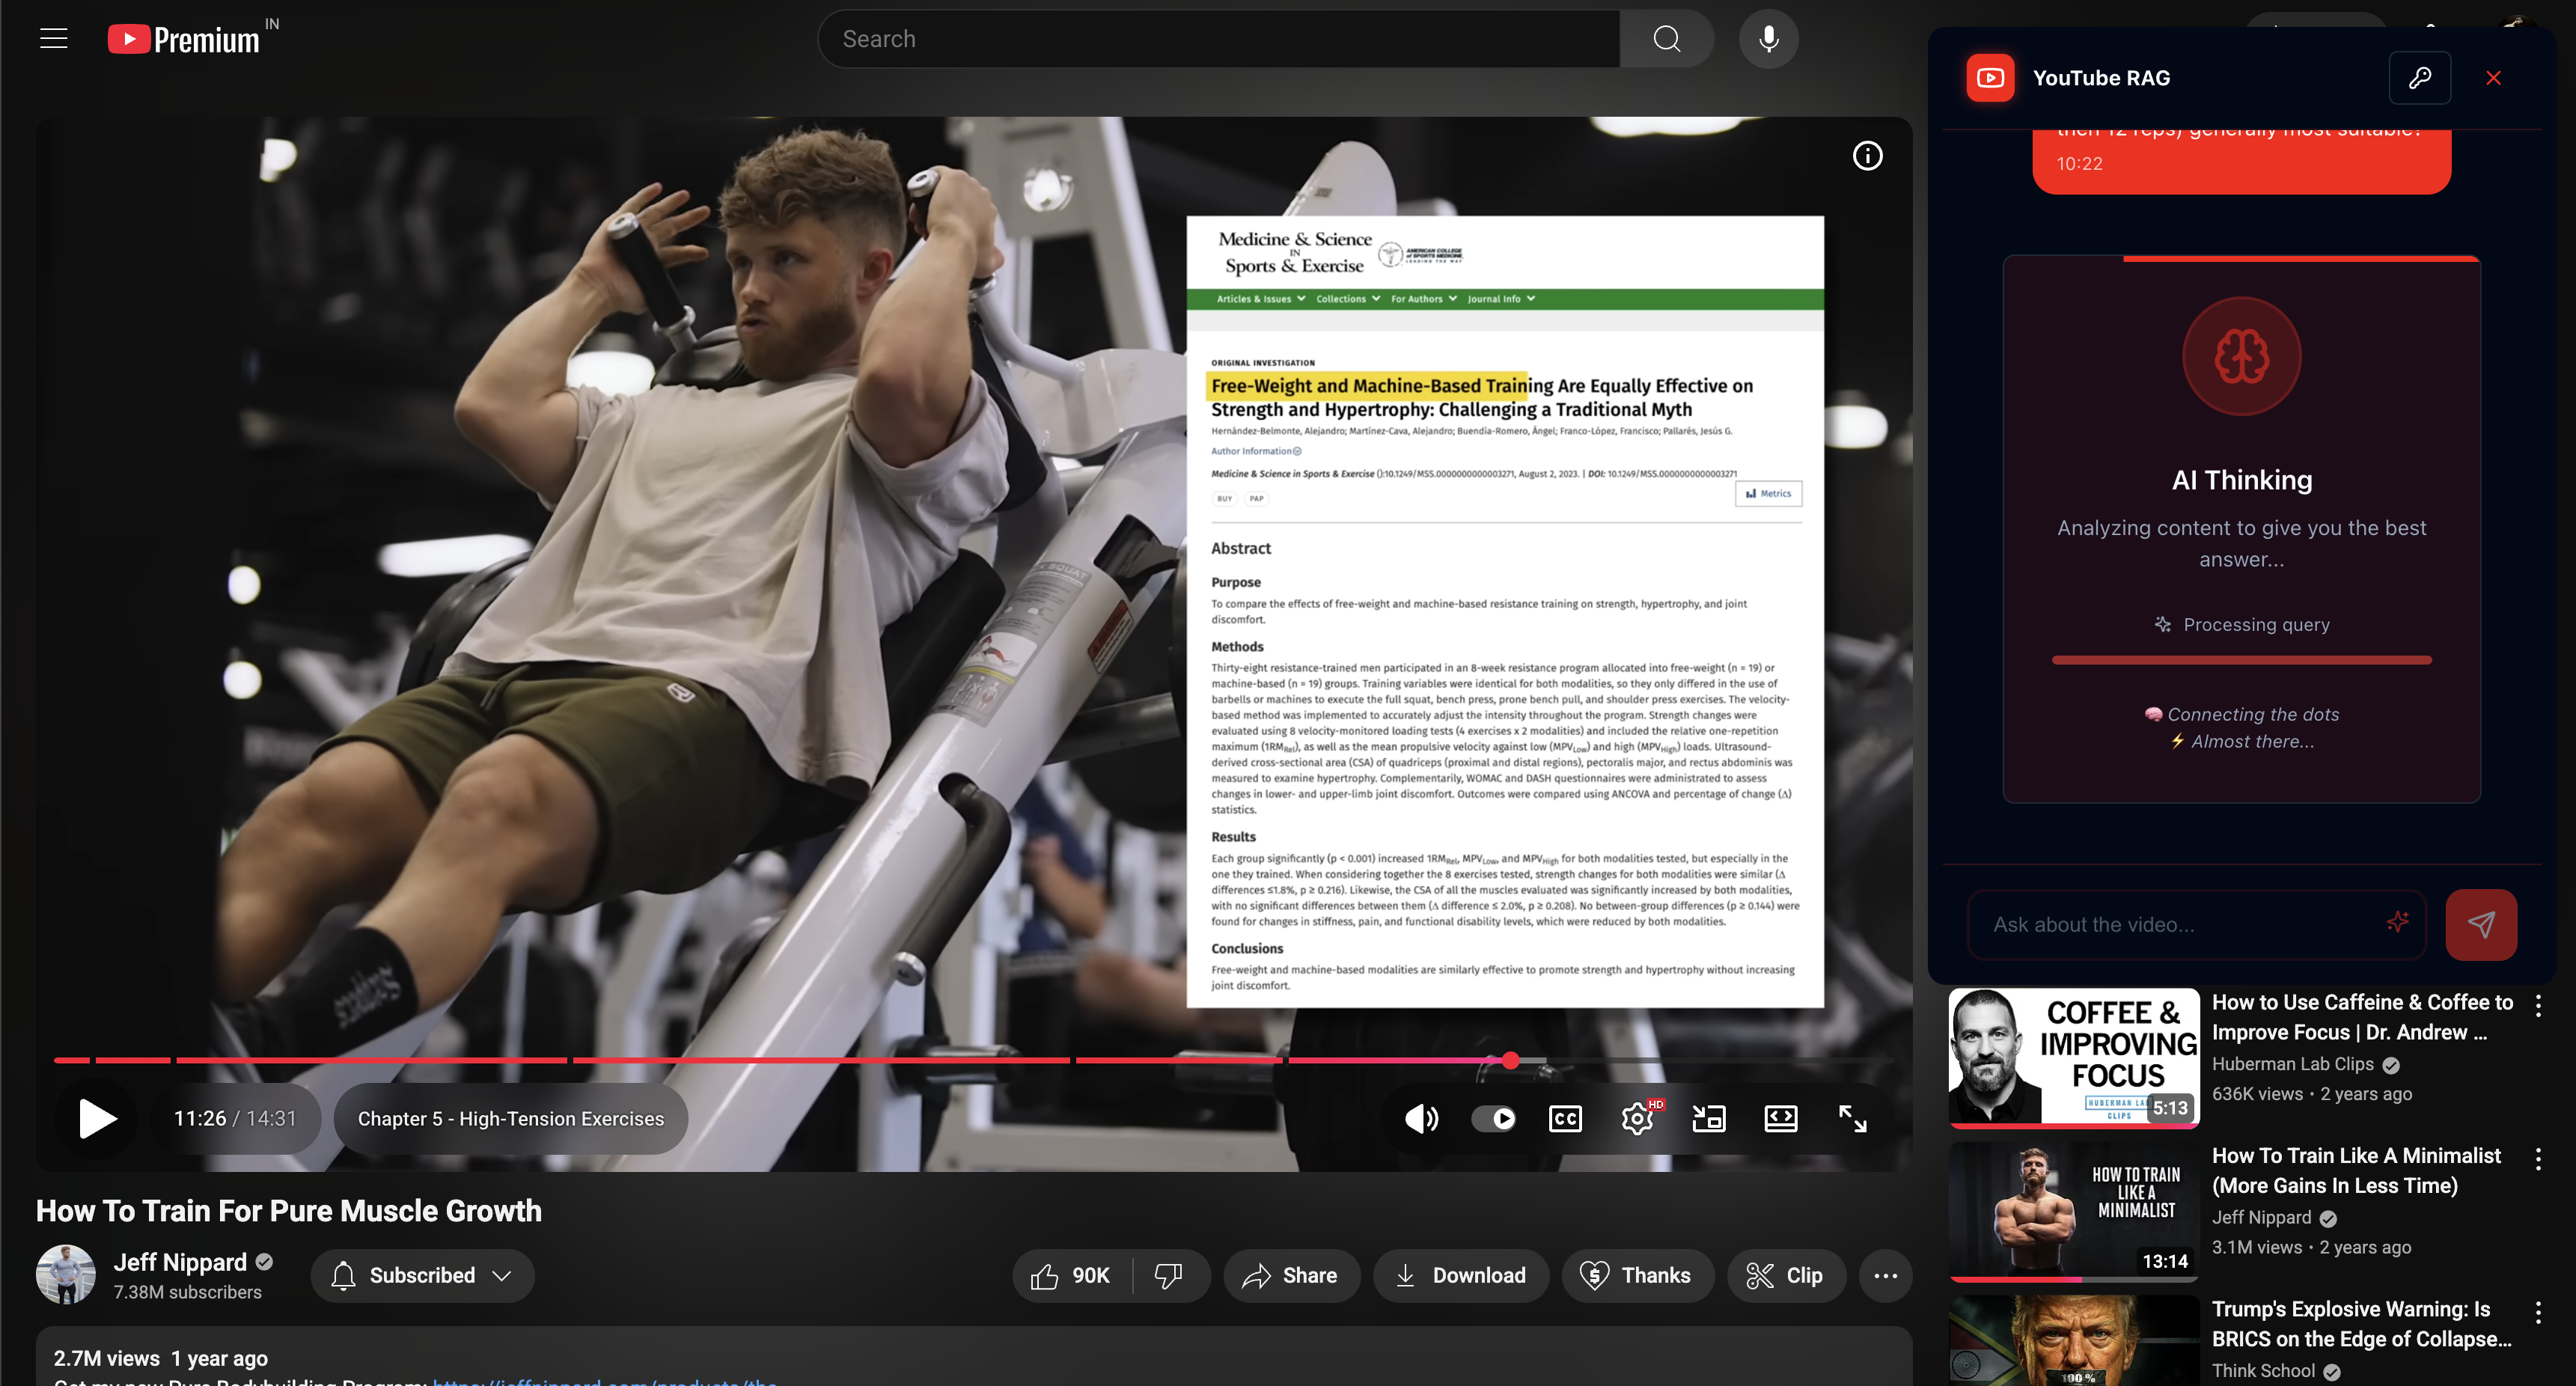Enter fullscreen mode

(x=1853, y=1119)
